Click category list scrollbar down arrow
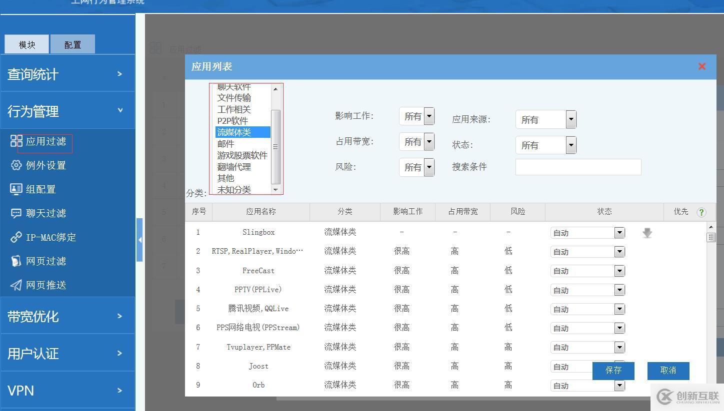This screenshot has height=411, width=724. click(275, 189)
